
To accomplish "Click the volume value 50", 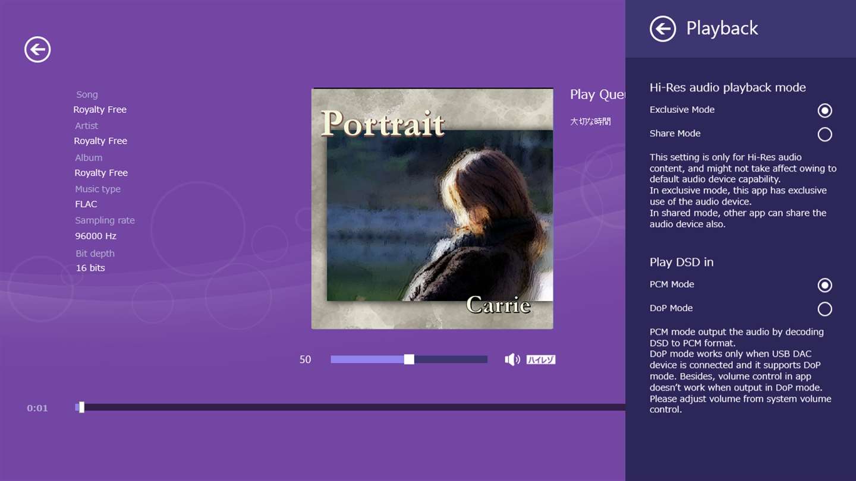I will (306, 359).
